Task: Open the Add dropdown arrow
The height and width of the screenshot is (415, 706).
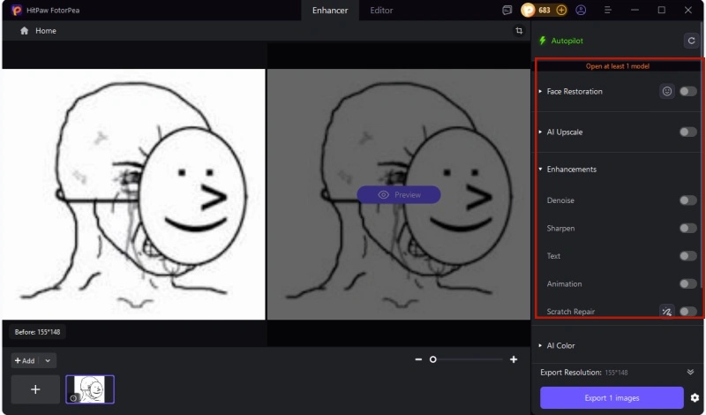Action: pos(48,360)
